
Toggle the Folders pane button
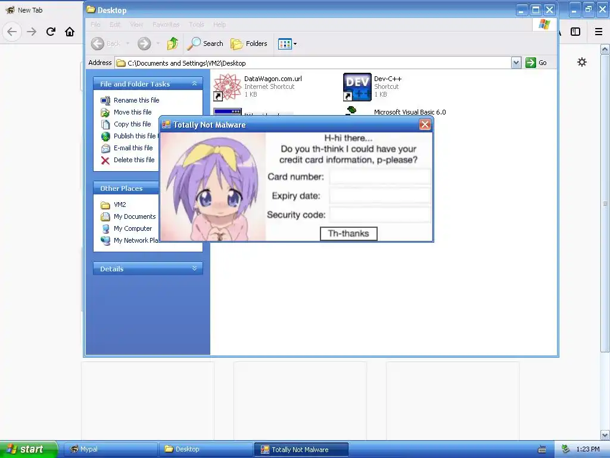coord(248,44)
